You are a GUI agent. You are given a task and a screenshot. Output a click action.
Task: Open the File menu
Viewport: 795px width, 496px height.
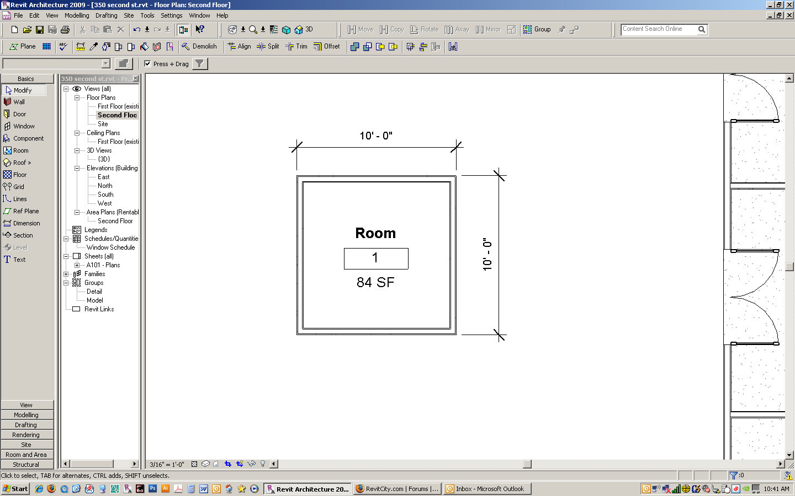click(18, 15)
